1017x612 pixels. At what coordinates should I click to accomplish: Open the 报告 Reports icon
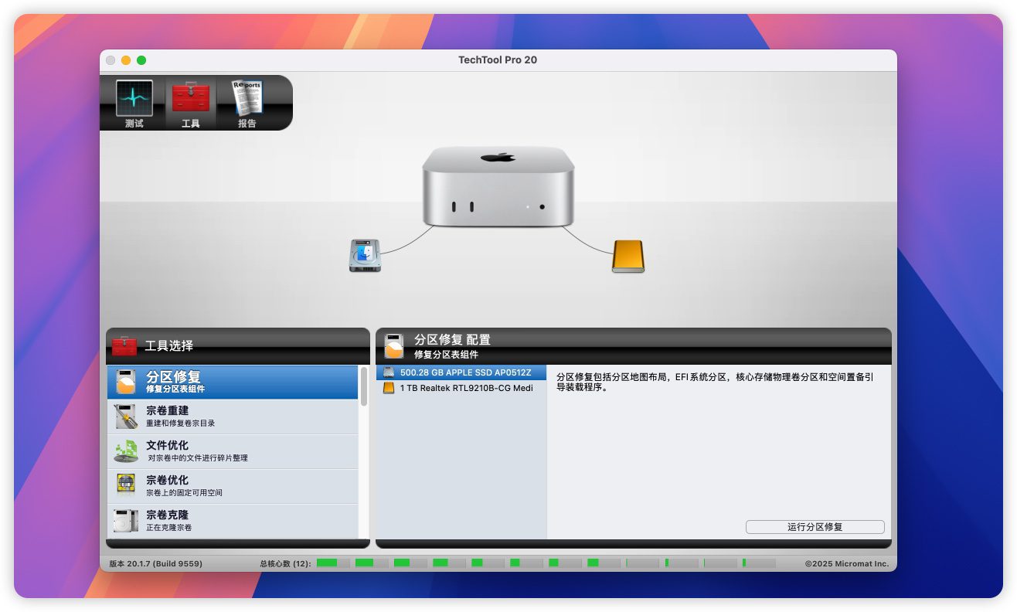pos(247,103)
